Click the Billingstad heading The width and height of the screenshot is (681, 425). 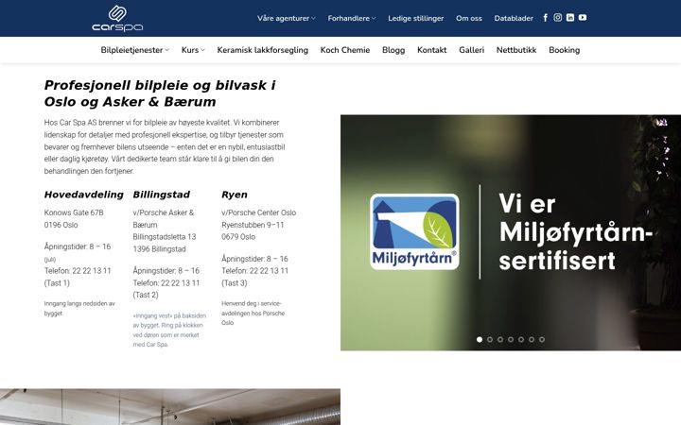coord(161,195)
